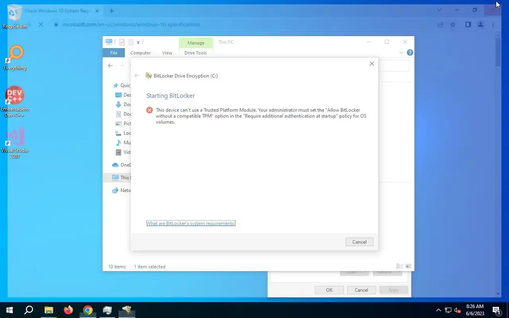Image resolution: width=509 pixels, height=318 pixels.
Task: Select the Embarcadero Dev-C++ desktop shortcut
Action: pos(15,102)
